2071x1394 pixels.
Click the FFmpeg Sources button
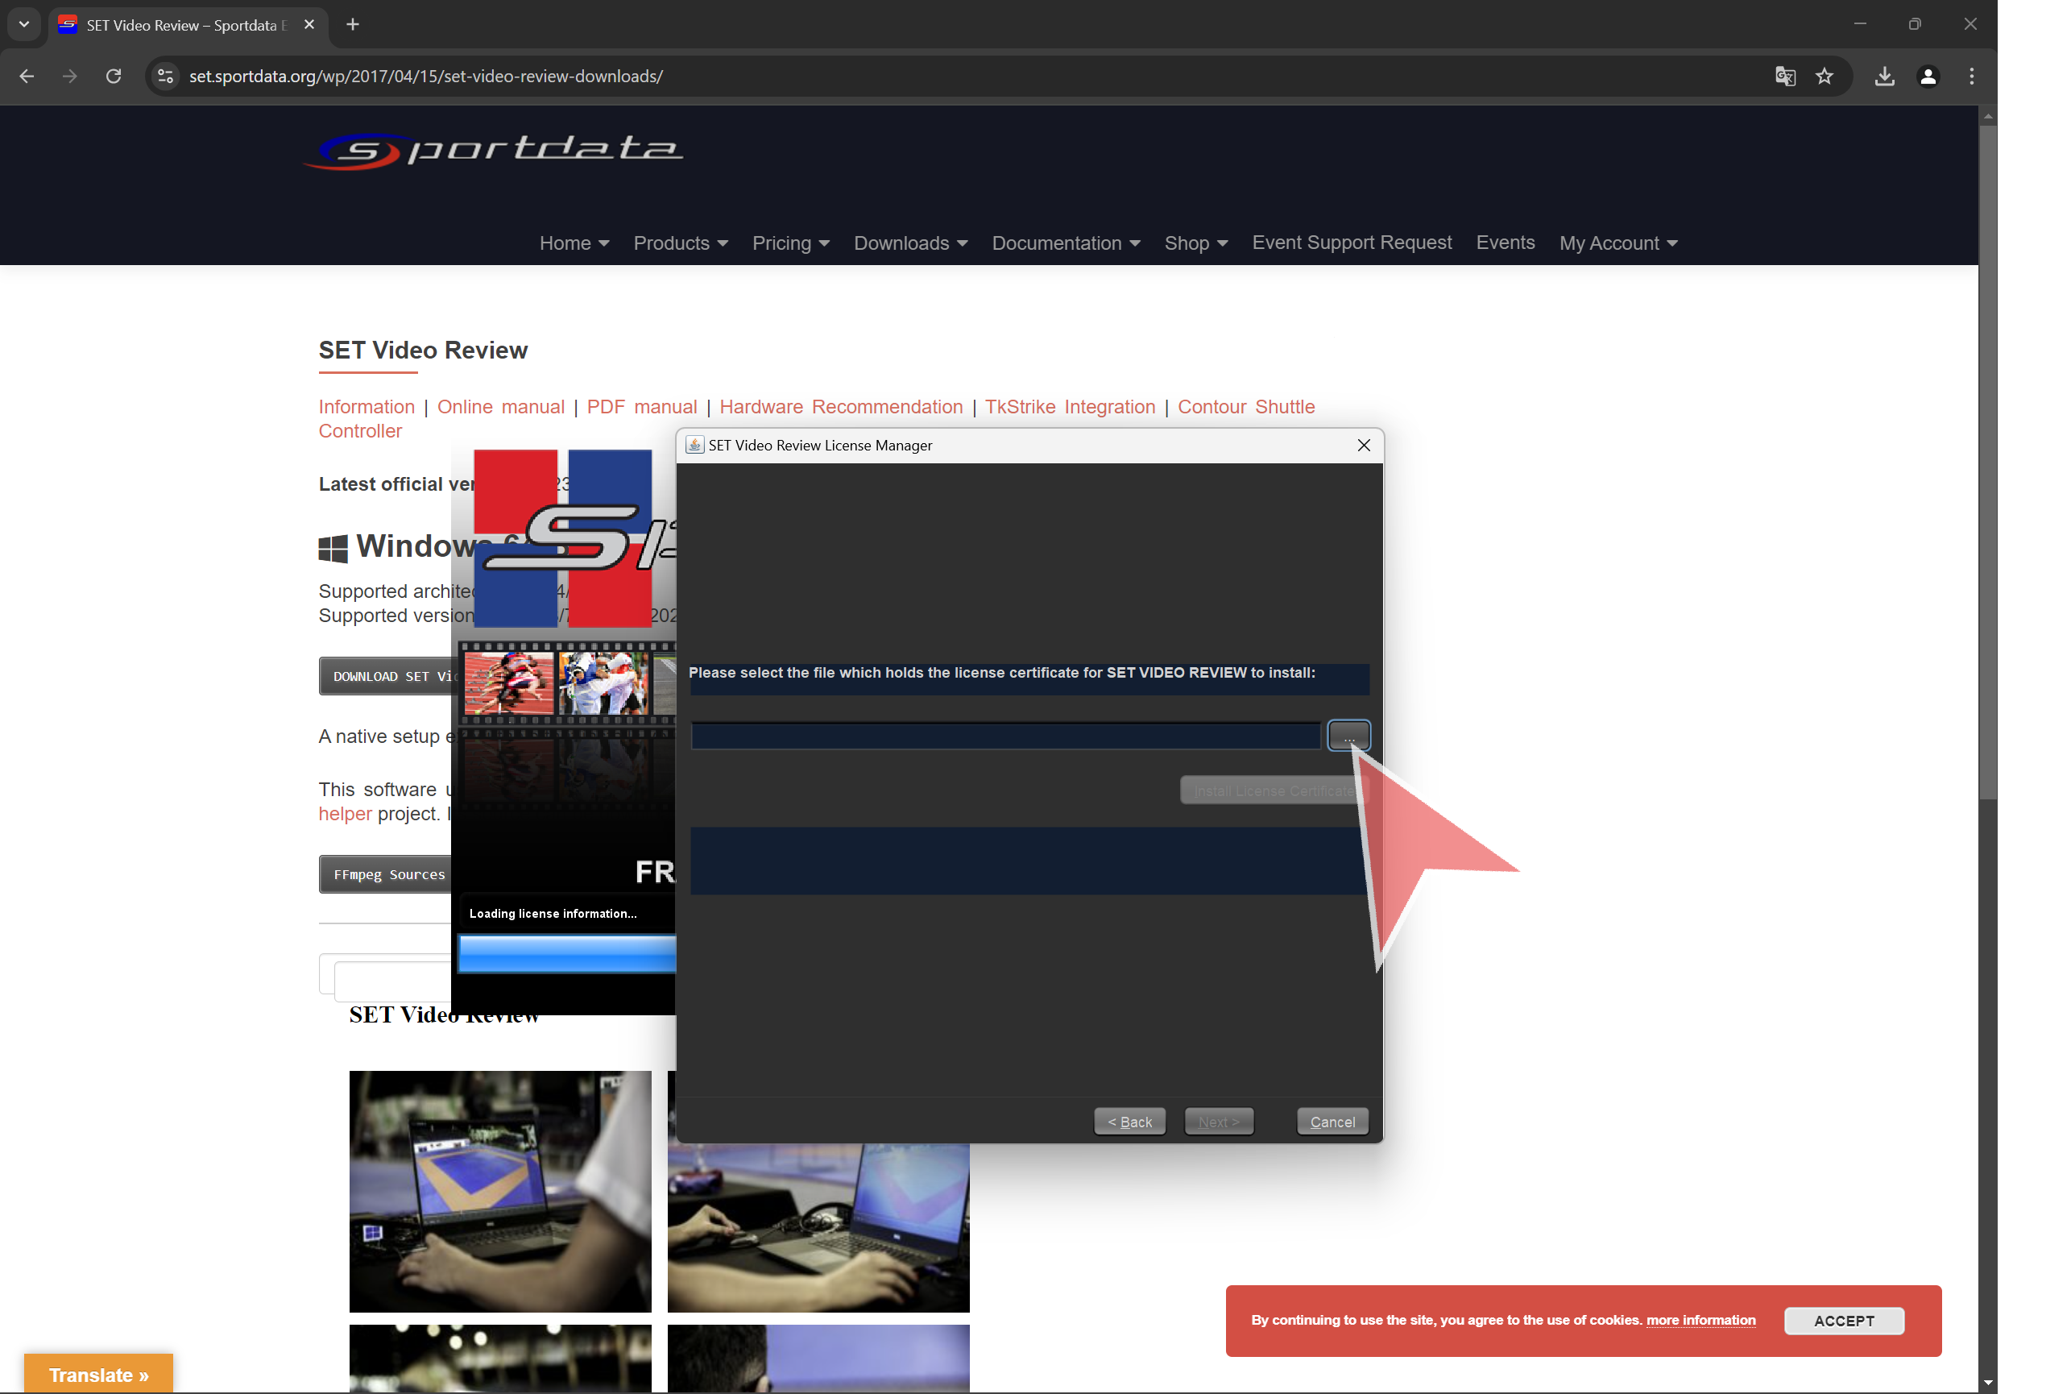[x=386, y=874]
